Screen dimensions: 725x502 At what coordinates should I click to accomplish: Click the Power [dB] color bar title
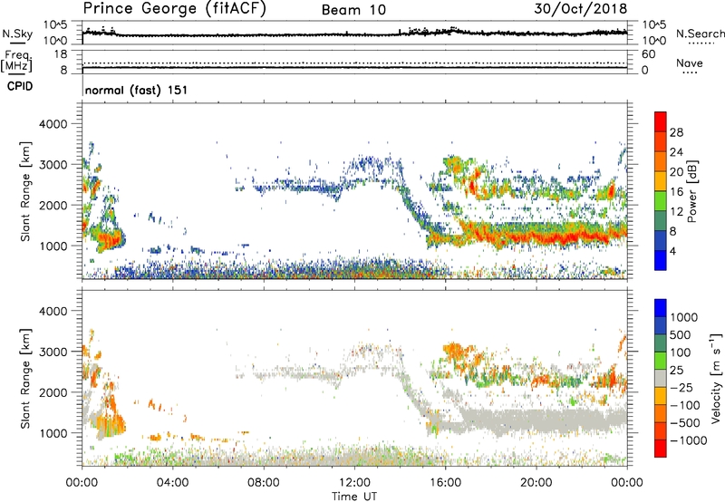point(691,191)
